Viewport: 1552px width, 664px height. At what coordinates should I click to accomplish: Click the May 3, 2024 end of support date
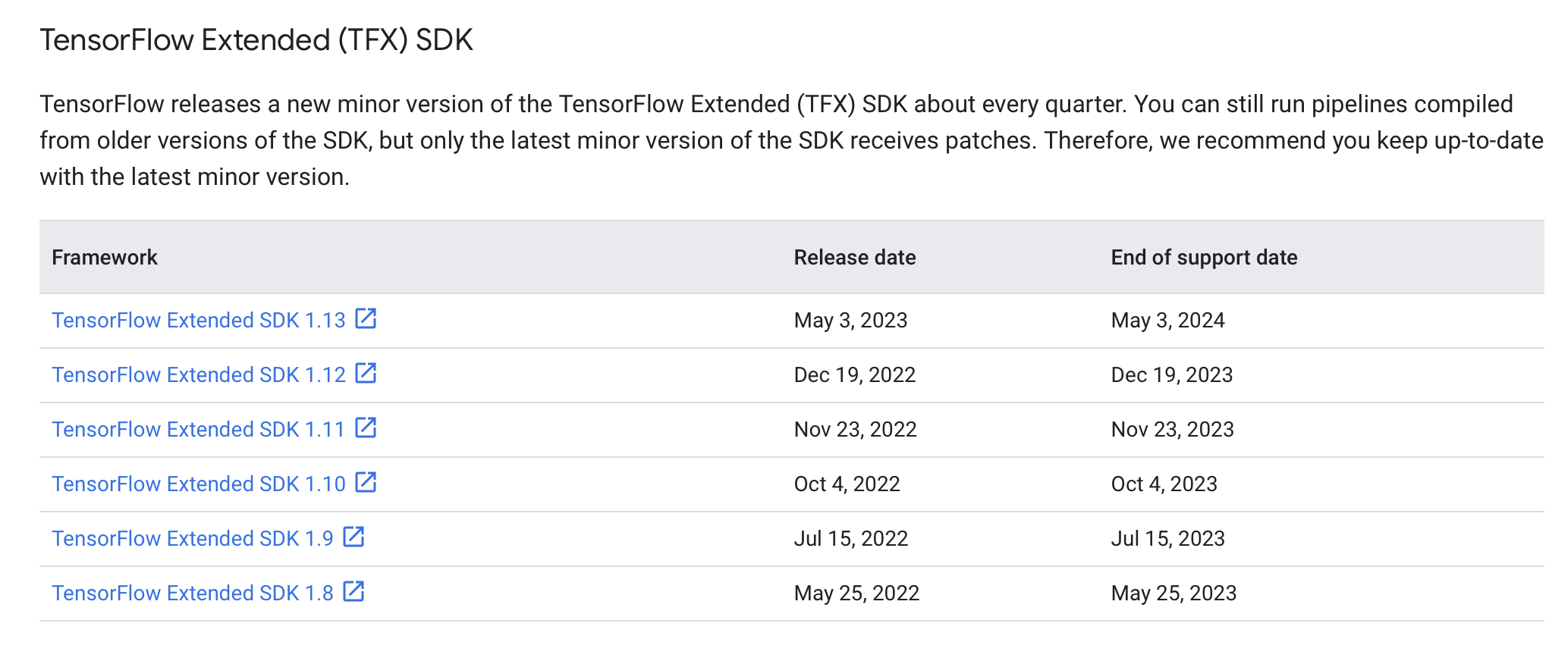[1167, 320]
